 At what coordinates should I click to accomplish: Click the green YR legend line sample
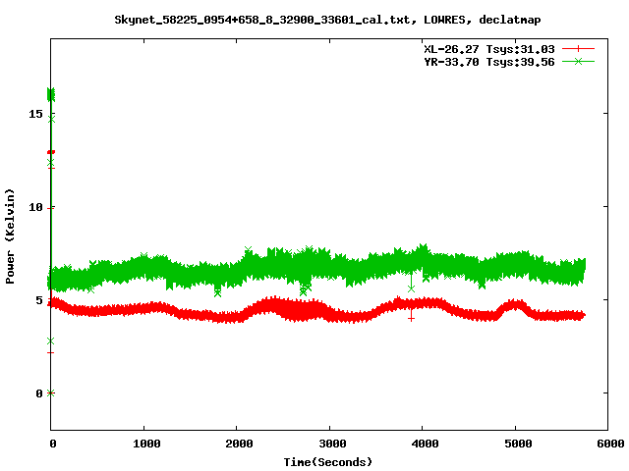[x=578, y=61]
